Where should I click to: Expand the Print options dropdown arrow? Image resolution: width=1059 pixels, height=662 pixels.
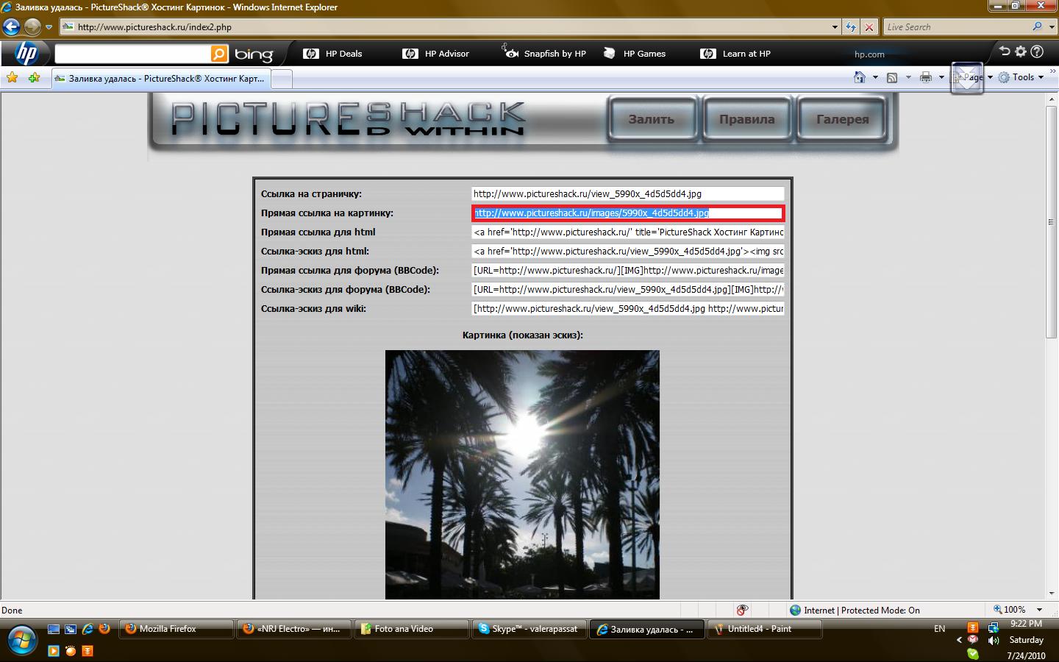941,77
